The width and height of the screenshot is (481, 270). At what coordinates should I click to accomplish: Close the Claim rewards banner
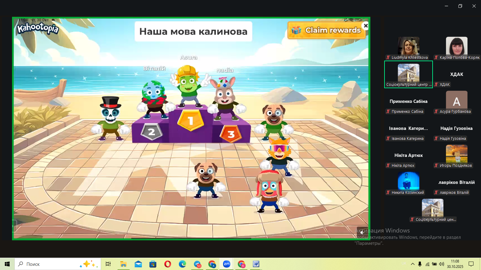point(366,26)
